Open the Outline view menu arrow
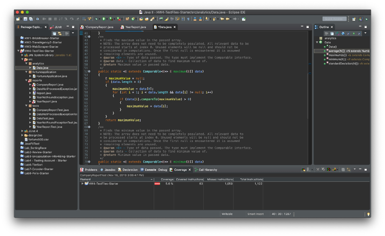Image resolution: width=385 pixels, height=236 pixels. click(x=365, y=33)
